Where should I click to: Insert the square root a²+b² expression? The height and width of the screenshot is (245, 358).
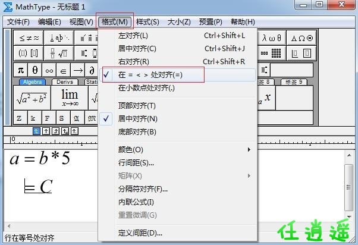click(x=32, y=98)
